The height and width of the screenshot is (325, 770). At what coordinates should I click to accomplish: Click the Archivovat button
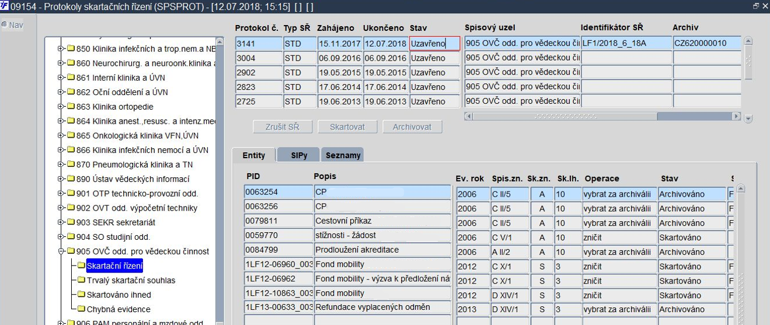click(412, 127)
